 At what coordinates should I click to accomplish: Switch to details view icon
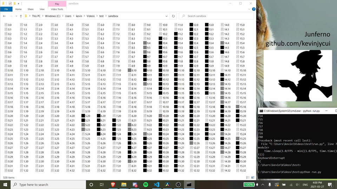248,177
